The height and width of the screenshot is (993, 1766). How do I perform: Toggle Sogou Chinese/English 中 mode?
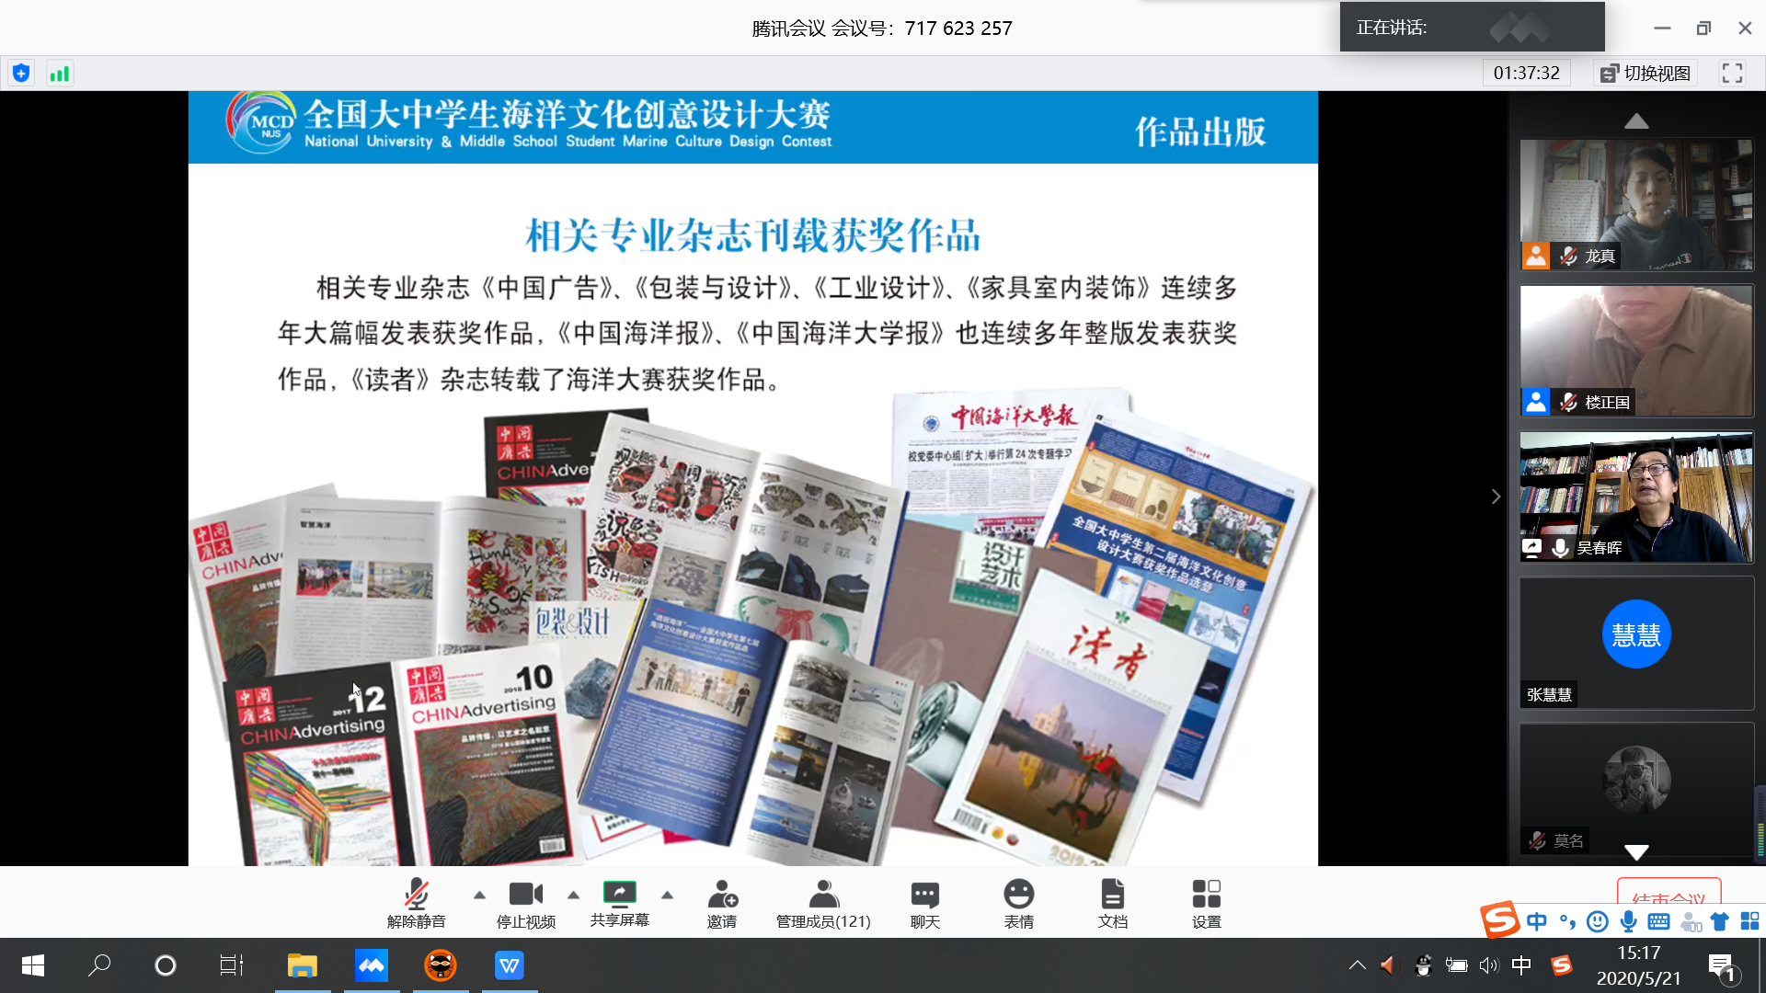pyautogui.click(x=1536, y=921)
